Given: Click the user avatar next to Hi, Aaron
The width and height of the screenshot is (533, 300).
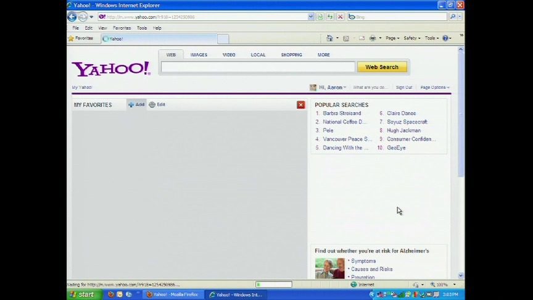Looking at the screenshot, I should [x=313, y=88].
